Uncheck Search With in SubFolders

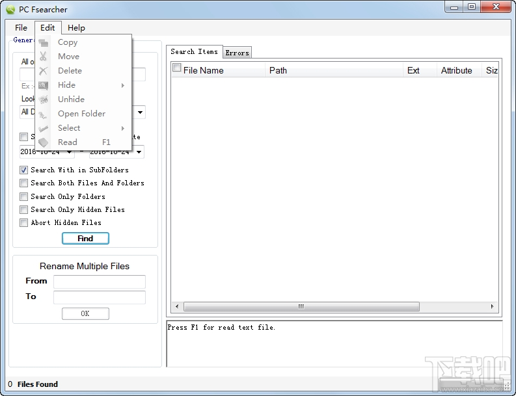click(x=23, y=170)
